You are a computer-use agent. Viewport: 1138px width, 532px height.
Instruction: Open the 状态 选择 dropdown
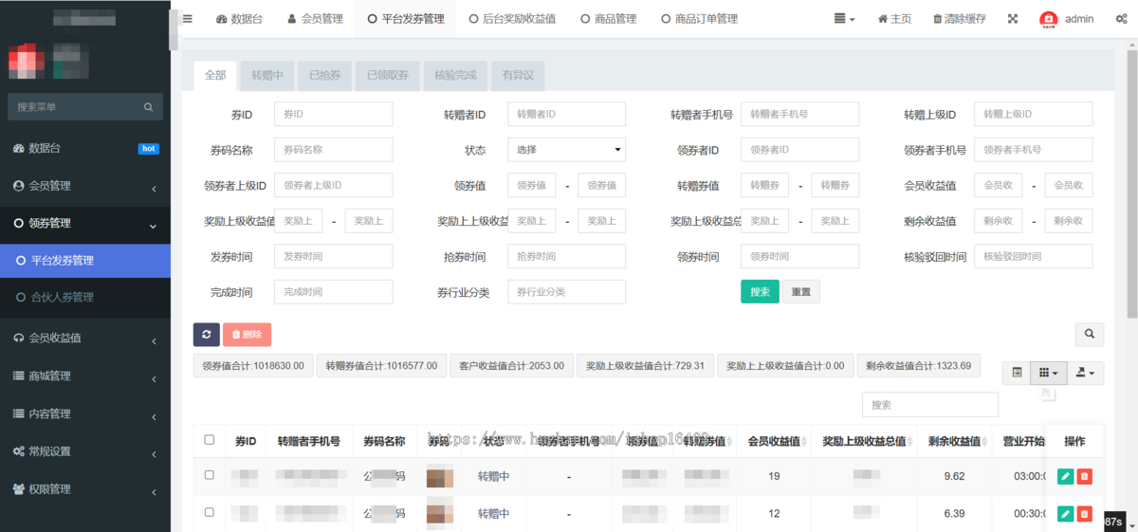tap(566, 150)
